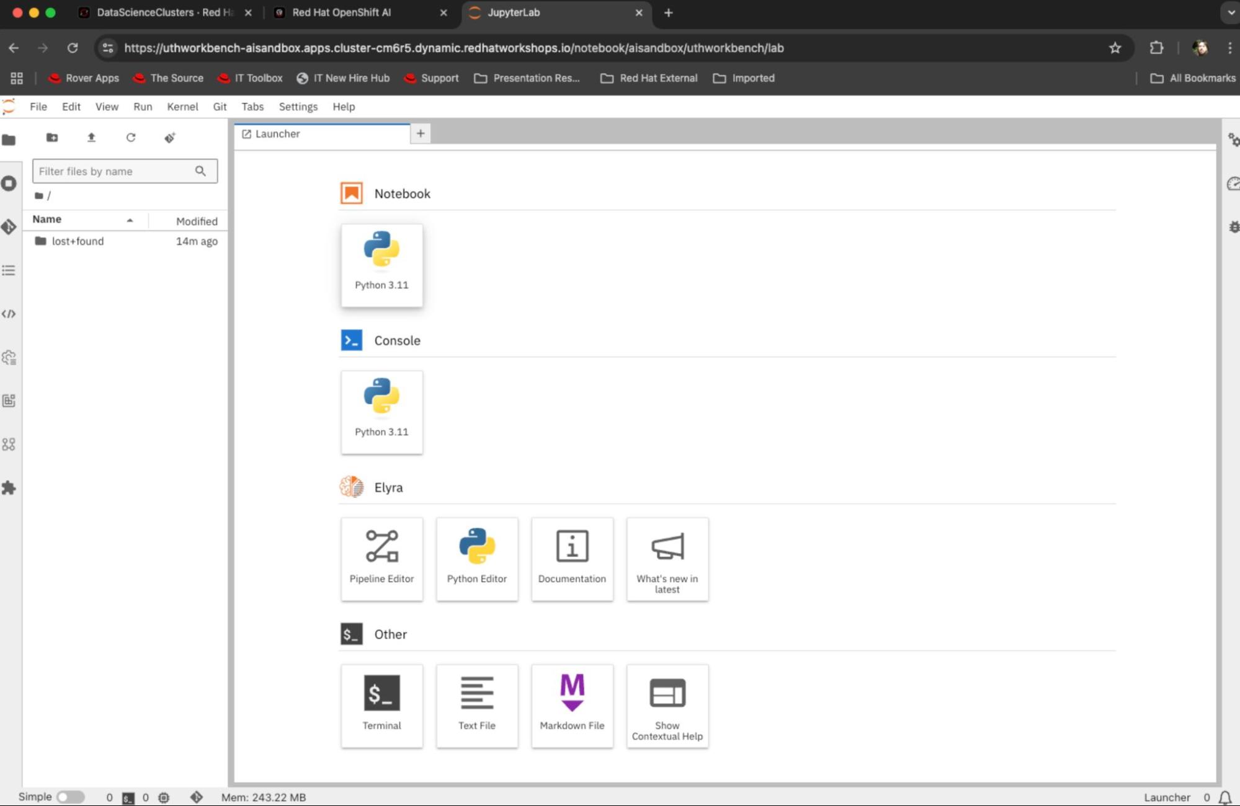Sort files by Modified column
The image size is (1240, 806).
(196, 221)
